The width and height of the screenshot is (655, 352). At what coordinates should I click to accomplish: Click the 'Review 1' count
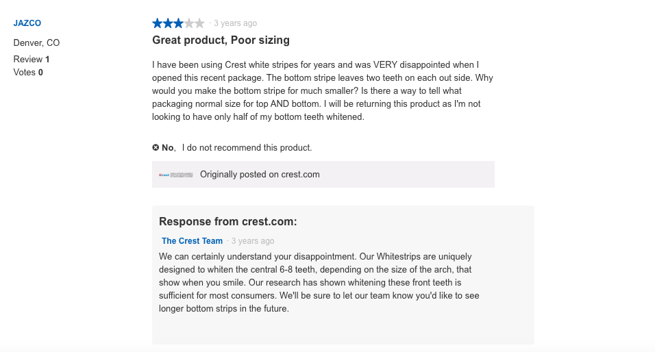tap(32, 60)
